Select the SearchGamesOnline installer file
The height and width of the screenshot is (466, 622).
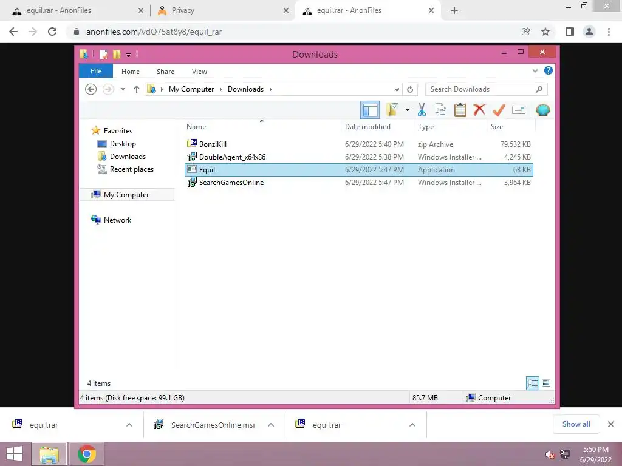pyautogui.click(x=358, y=182)
